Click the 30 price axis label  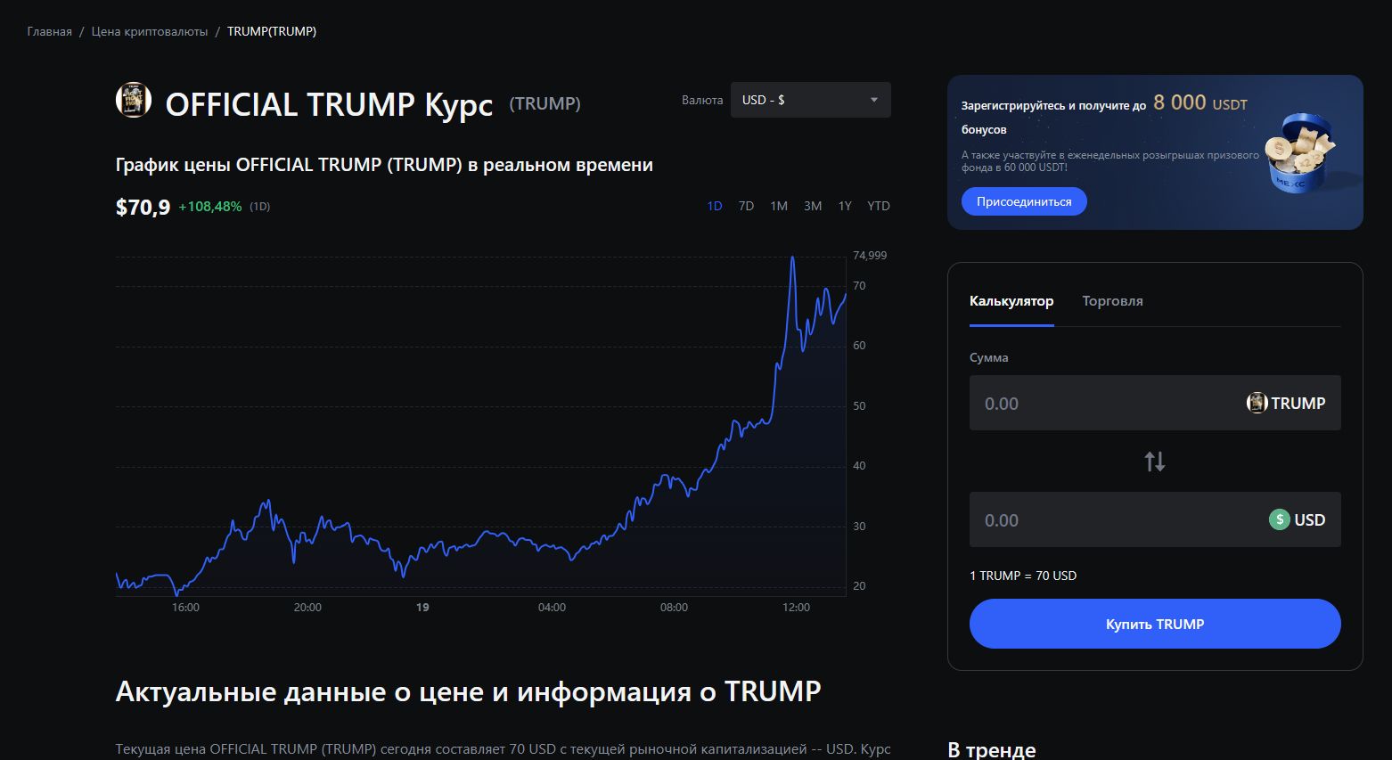(x=859, y=527)
